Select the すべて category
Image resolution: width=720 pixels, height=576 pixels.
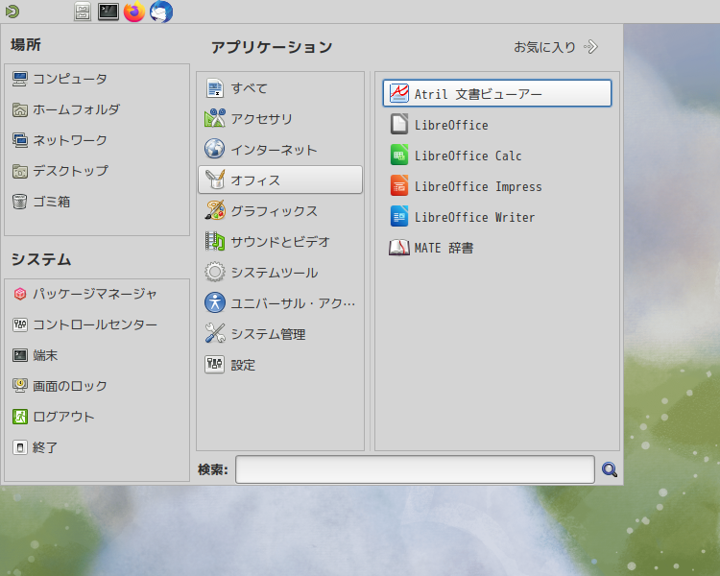click(280, 87)
